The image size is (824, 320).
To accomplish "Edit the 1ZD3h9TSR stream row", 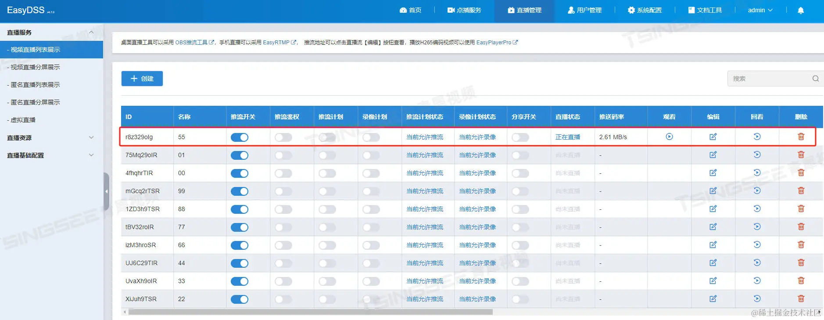I will click(x=713, y=209).
